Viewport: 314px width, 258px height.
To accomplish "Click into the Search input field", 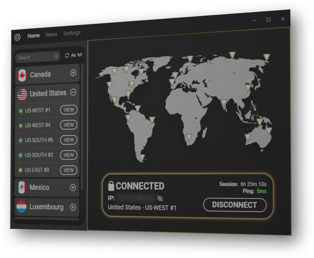I will [x=34, y=57].
